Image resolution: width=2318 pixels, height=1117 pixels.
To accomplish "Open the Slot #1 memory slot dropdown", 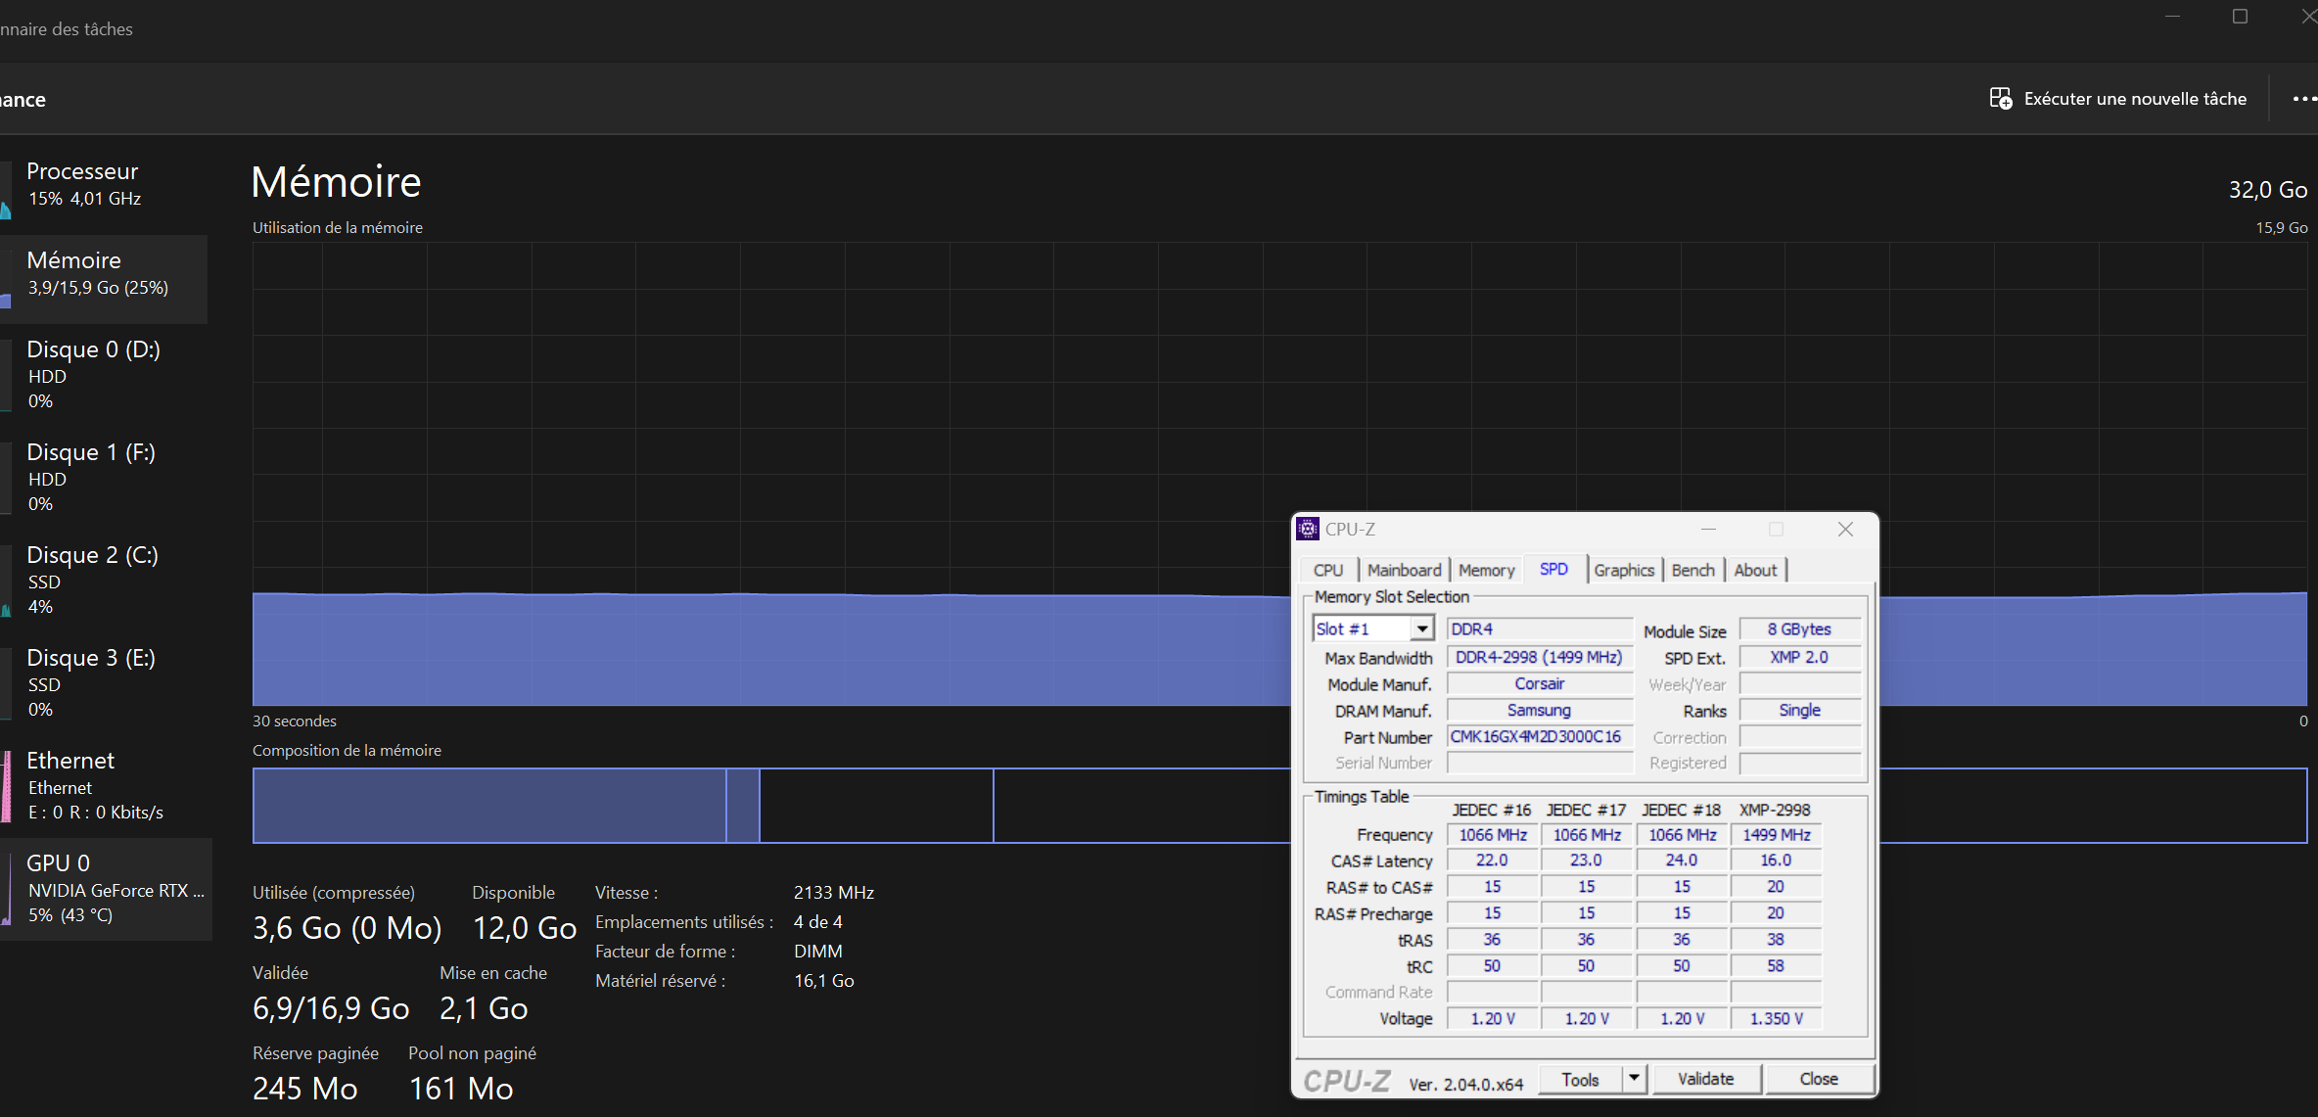I will (x=1422, y=628).
